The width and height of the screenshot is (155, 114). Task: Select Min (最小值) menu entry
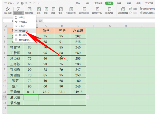point(23,35)
